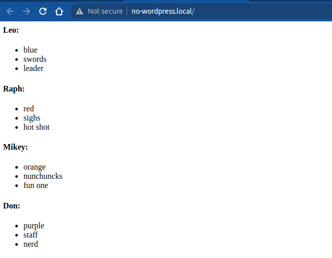
Task: Click the 'swords' list item
Action: click(35, 59)
